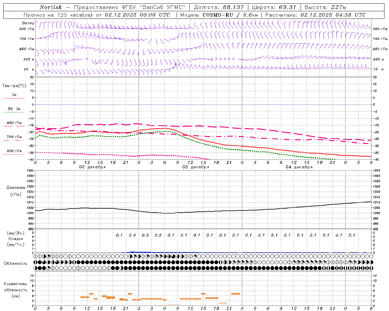
Task: Click the "Долгота: 88.137" longitude value
Action: tap(219, 7)
